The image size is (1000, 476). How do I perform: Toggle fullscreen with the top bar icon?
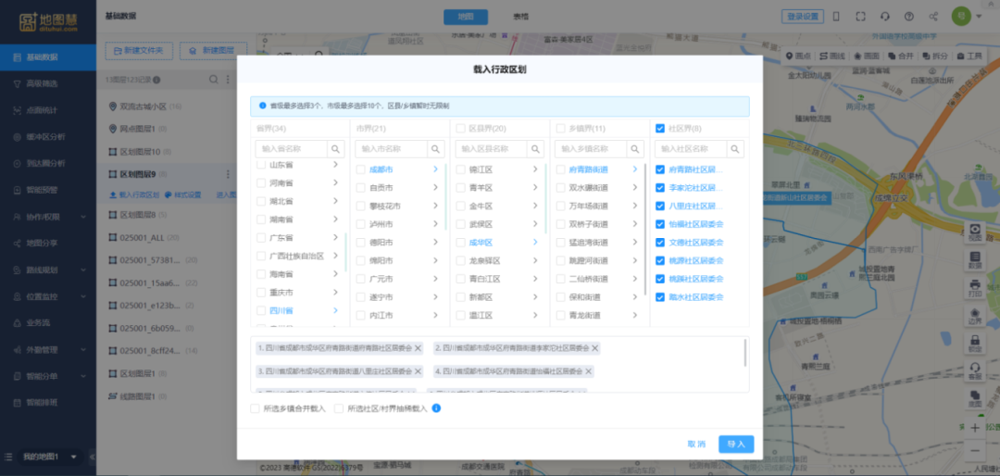tap(860, 16)
